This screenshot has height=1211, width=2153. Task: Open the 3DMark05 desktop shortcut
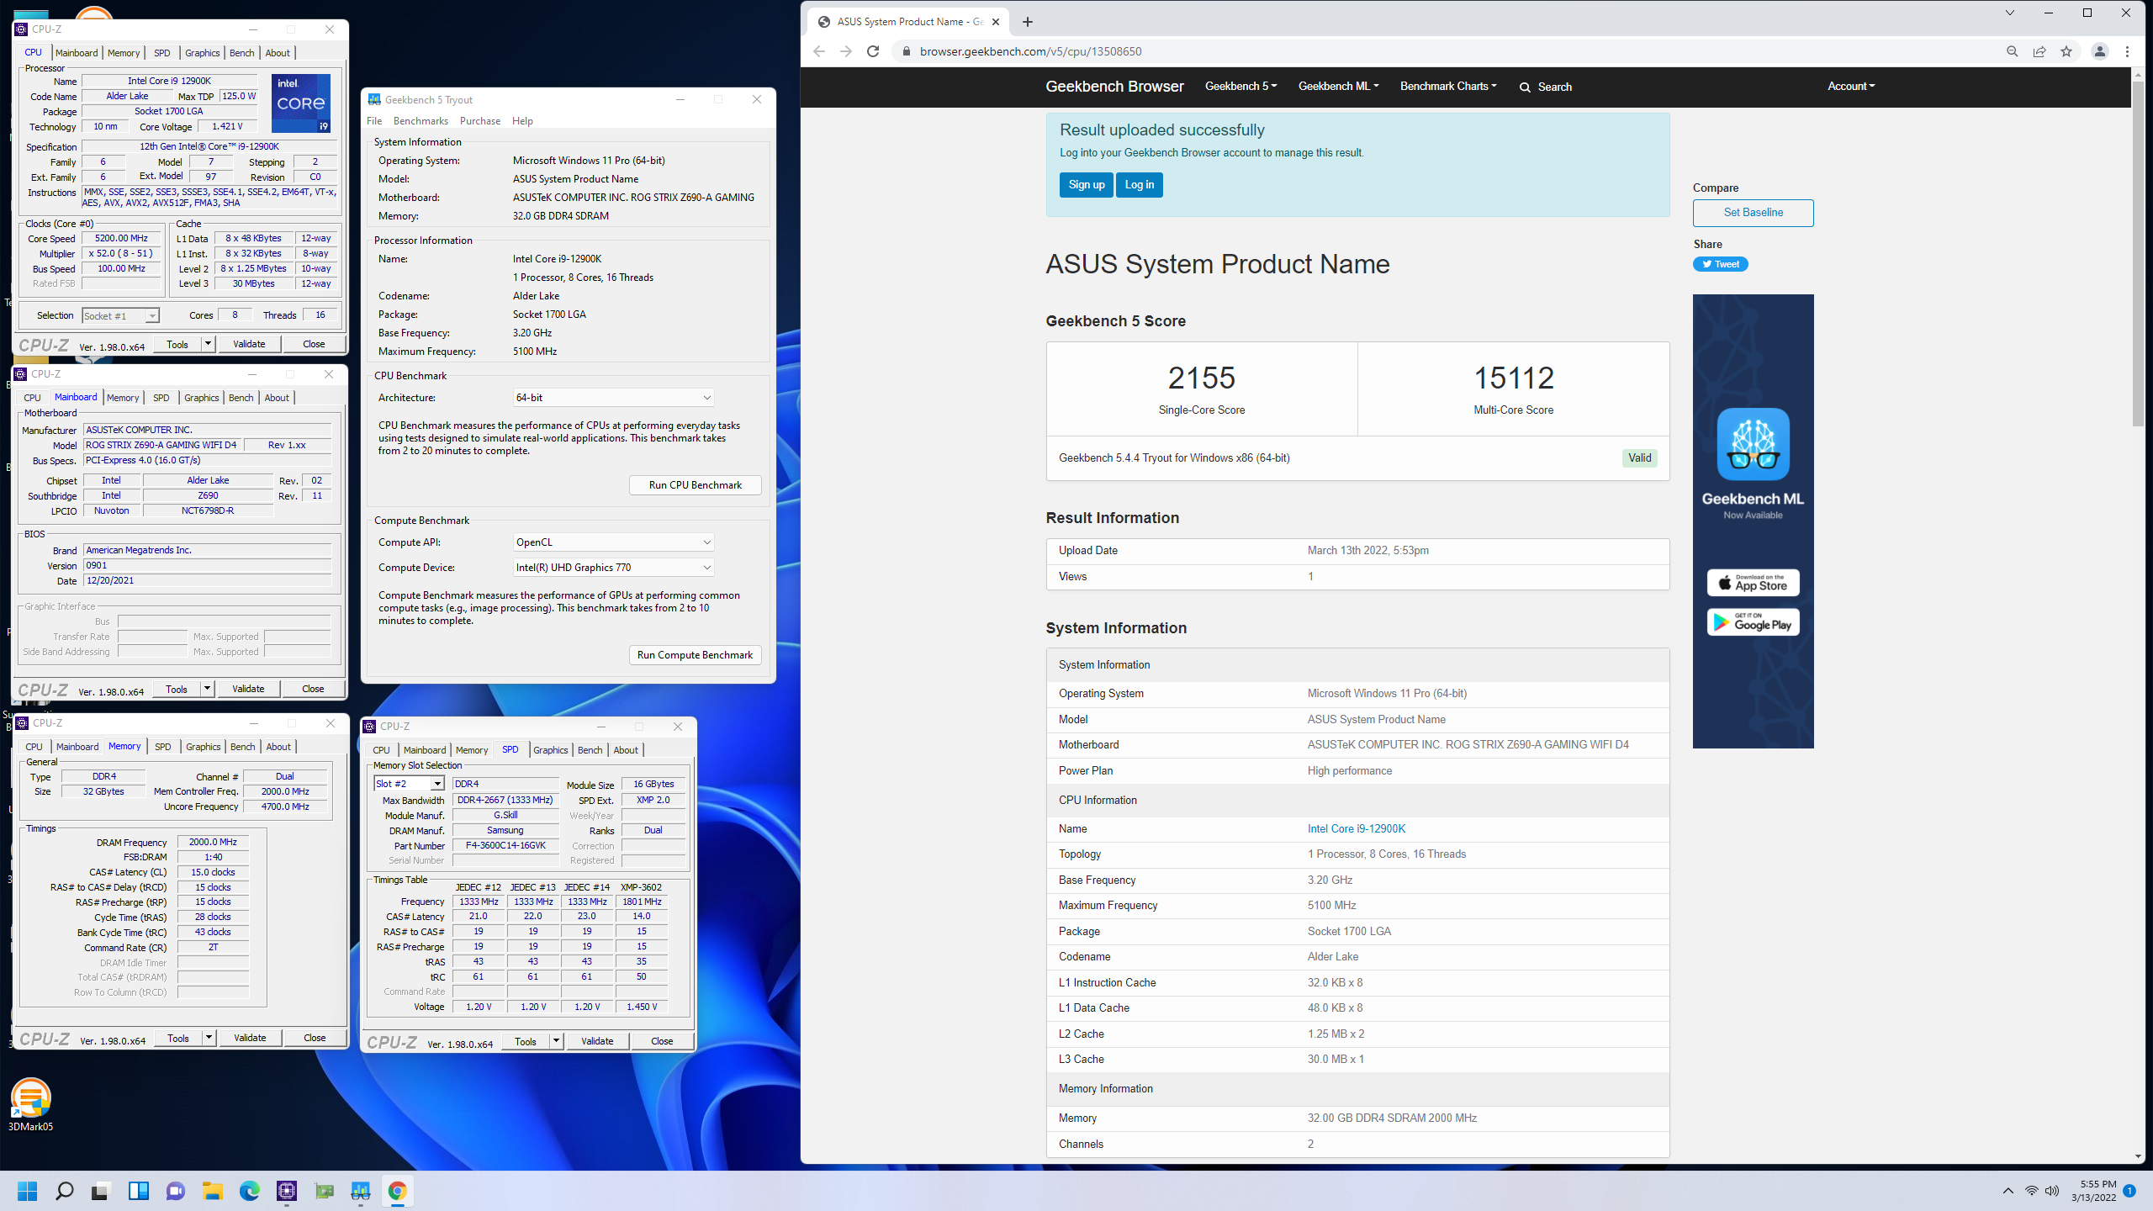31,1105
